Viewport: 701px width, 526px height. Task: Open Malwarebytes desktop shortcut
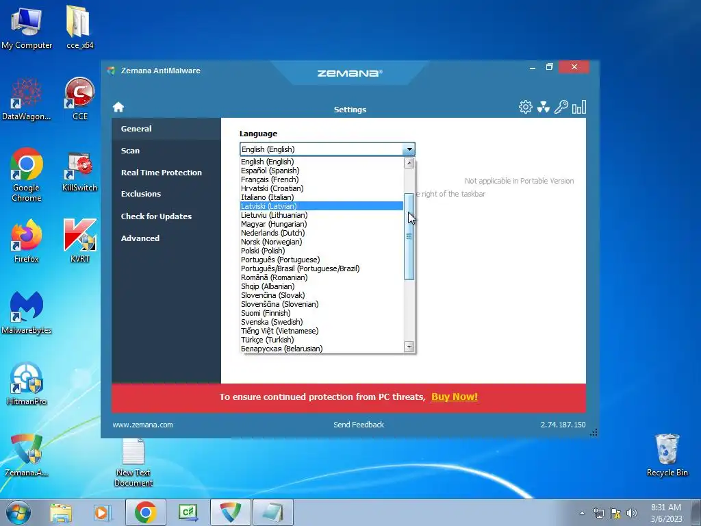tap(27, 312)
